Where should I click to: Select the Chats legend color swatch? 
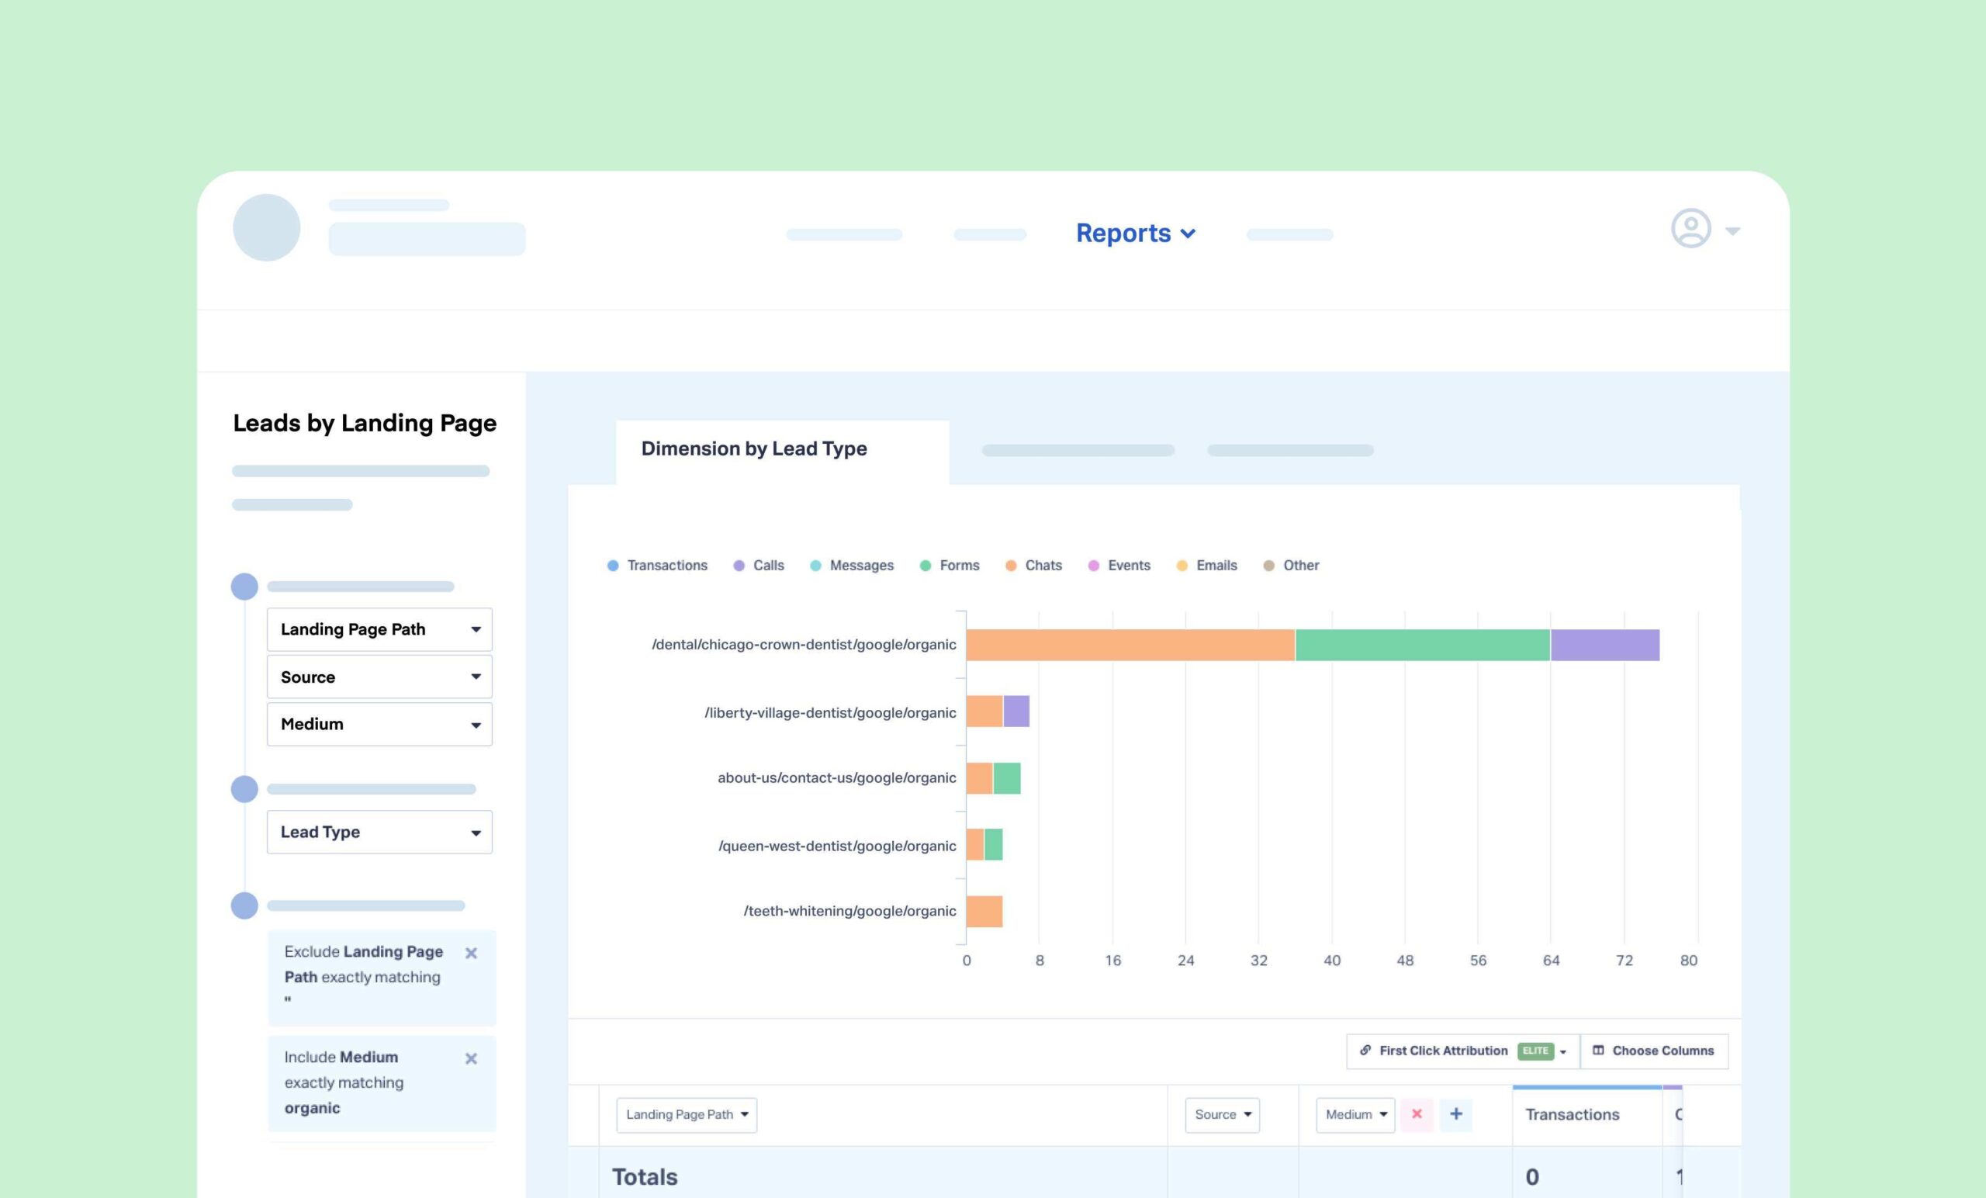(1005, 565)
